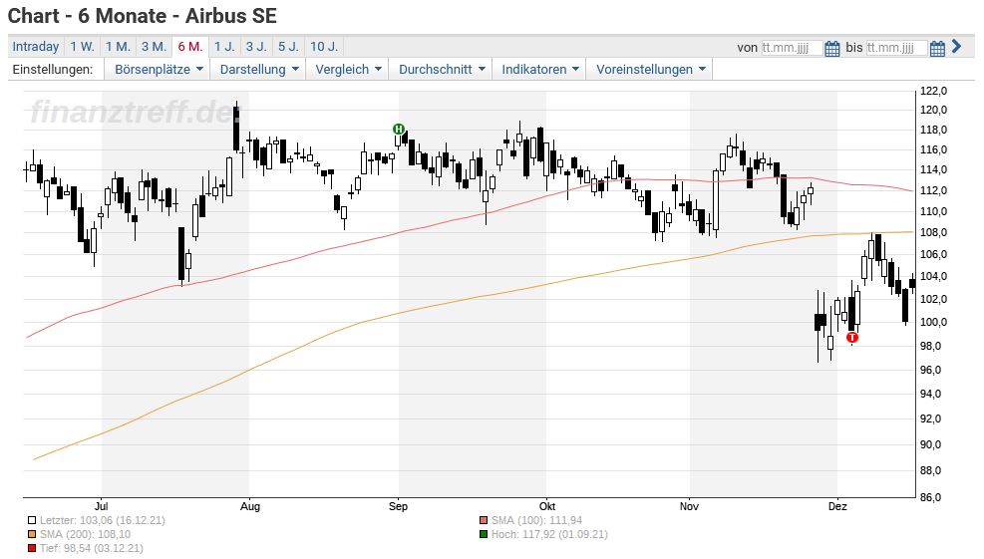
Task: Click 'SMA (200): 108,10' legend text
Action: click(x=86, y=534)
